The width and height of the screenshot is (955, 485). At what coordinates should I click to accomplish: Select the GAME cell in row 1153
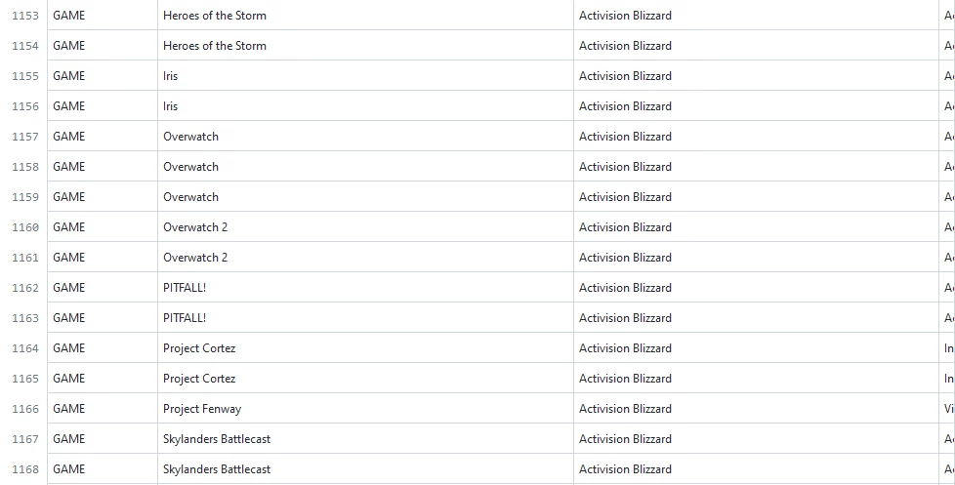click(x=103, y=16)
